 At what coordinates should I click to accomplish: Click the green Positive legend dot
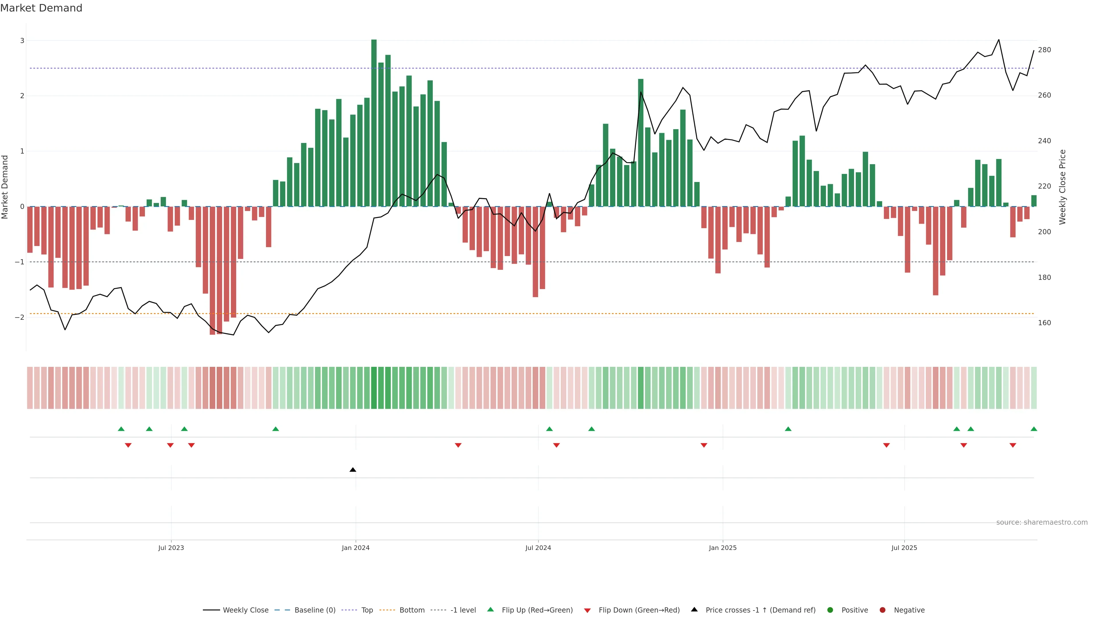pos(830,610)
